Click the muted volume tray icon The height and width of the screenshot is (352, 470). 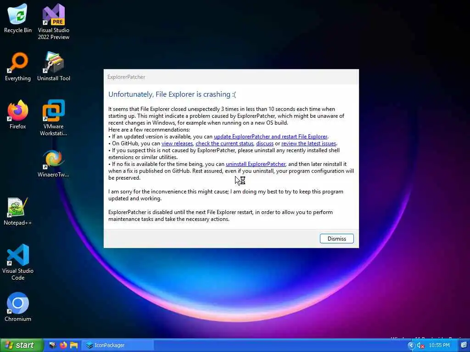[x=420, y=346]
